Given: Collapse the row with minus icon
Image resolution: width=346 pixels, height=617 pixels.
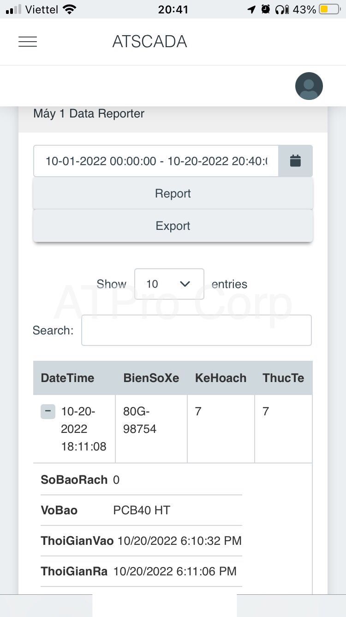Looking at the screenshot, I should click(x=48, y=411).
